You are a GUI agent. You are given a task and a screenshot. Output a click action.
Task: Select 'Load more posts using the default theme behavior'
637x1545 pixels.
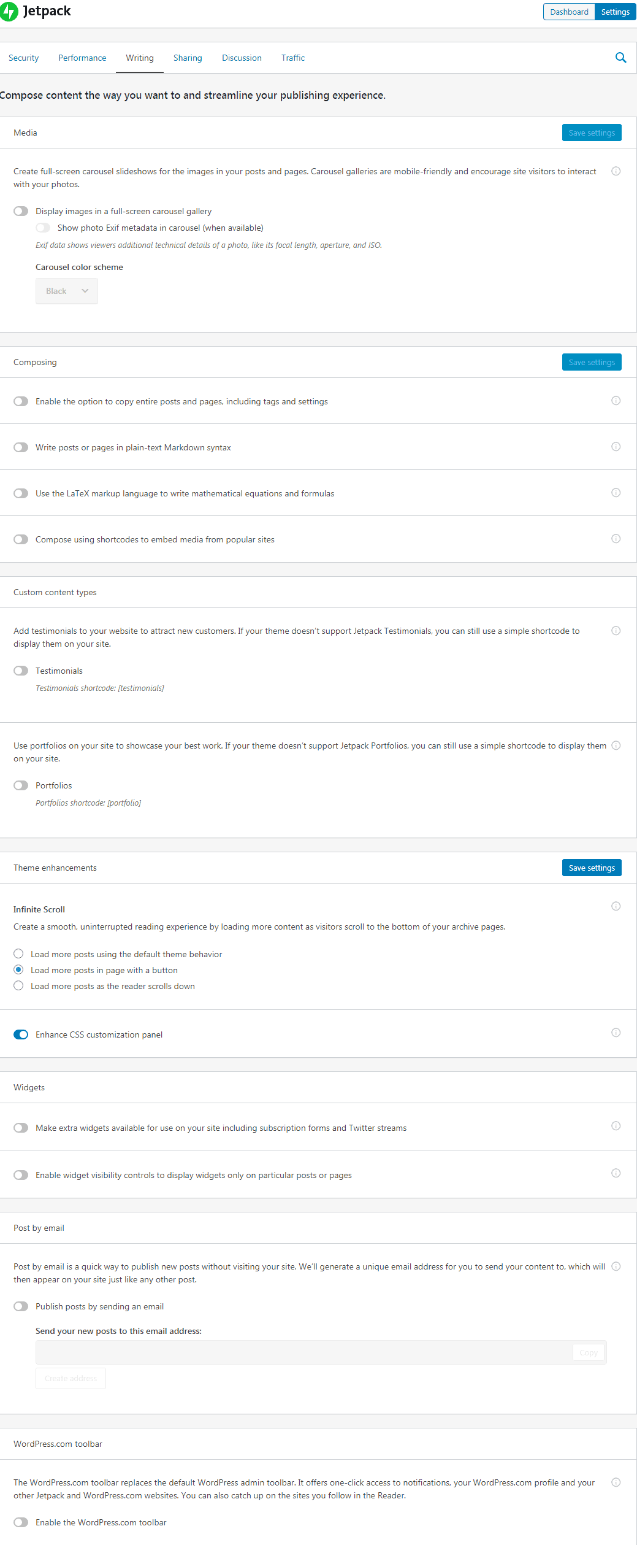18,954
